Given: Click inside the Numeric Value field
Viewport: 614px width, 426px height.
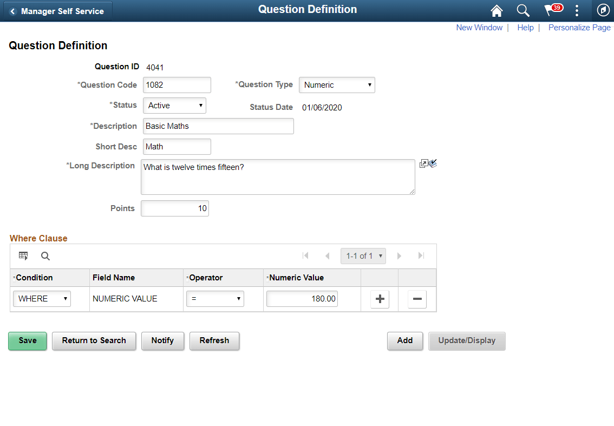Looking at the screenshot, I should point(302,298).
